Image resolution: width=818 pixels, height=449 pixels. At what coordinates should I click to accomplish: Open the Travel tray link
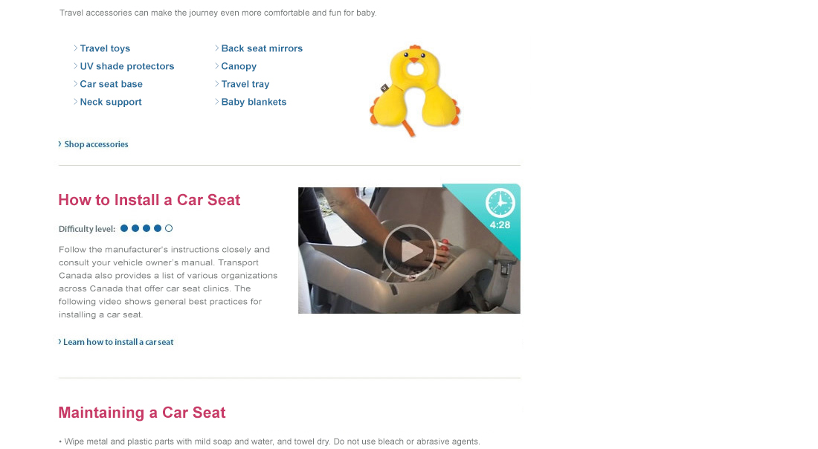(245, 84)
